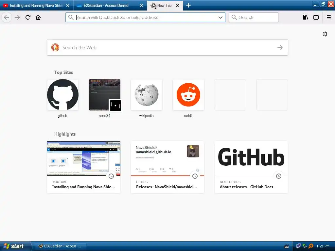Open network connection tray icon
The height and width of the screenshot is (251, 335).
click(x=298, y=246)
